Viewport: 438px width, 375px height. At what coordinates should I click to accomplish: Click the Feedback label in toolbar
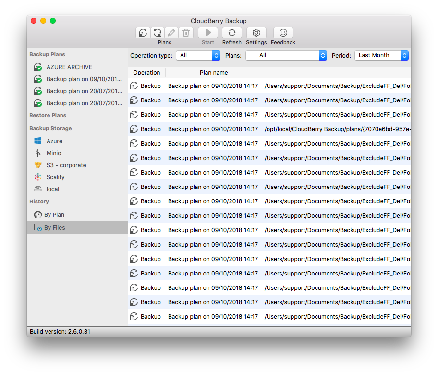(283, 42)
